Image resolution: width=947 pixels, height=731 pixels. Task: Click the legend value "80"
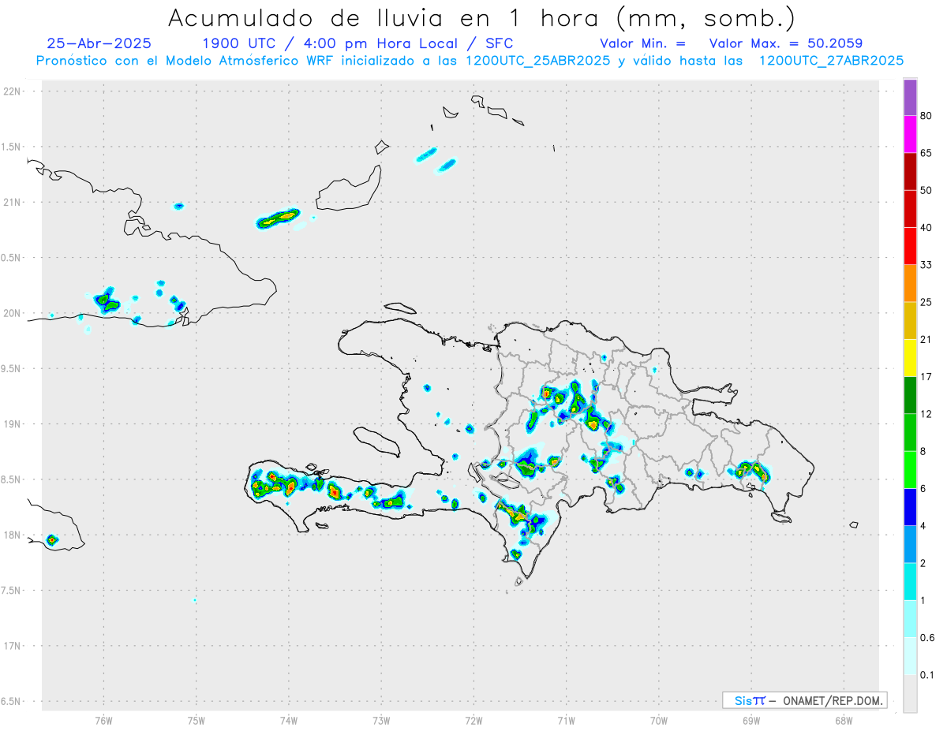point(926,116)
